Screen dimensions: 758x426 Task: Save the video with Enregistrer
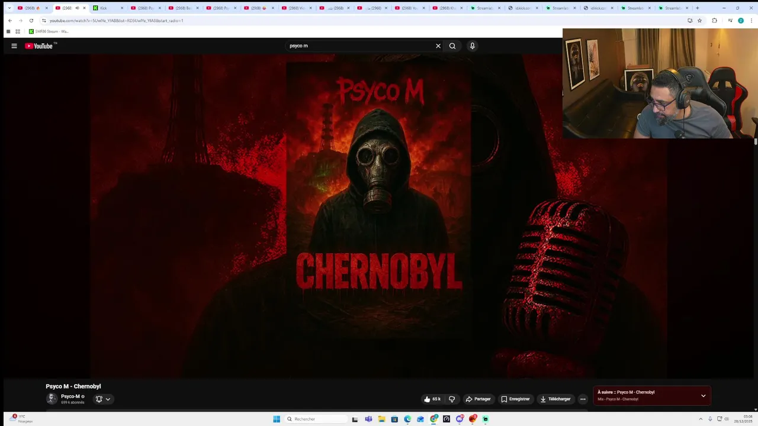click(515, 399)
